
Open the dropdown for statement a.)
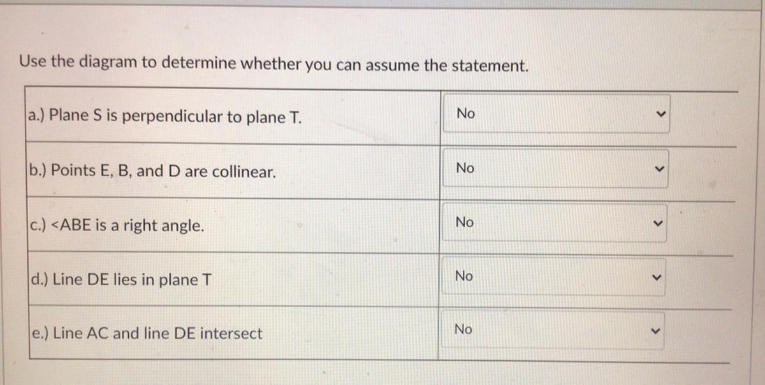pos(556,114)
